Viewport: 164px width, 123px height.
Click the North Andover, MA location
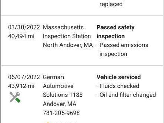(68, 45)
